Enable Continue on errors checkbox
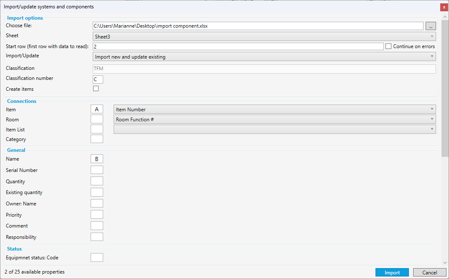The height and width of the screenshot is (279, 449). click(388, 46)
